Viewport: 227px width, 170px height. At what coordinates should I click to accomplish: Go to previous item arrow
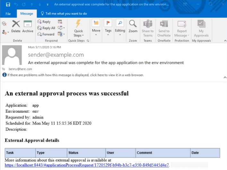[x=32, y=4]
